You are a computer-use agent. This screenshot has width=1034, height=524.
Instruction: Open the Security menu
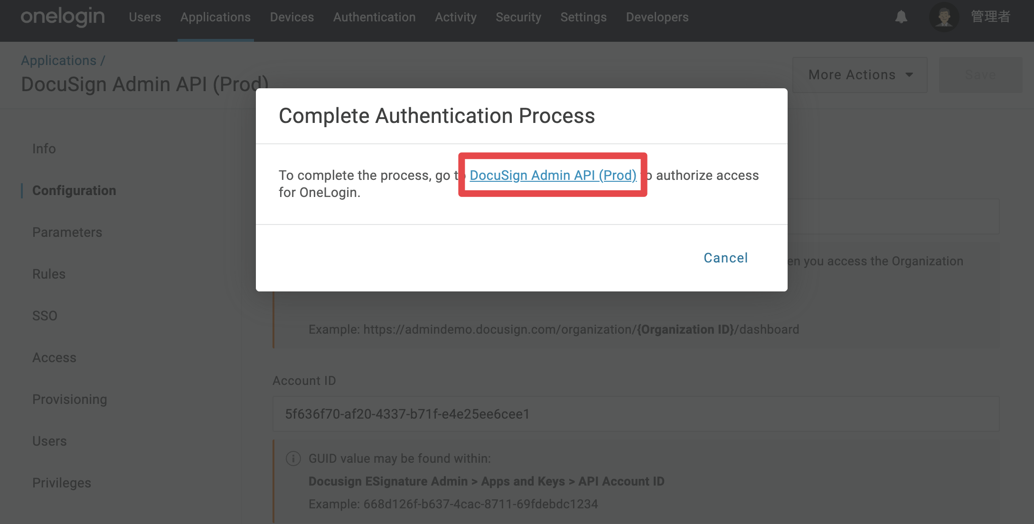(x=518, y=17)
